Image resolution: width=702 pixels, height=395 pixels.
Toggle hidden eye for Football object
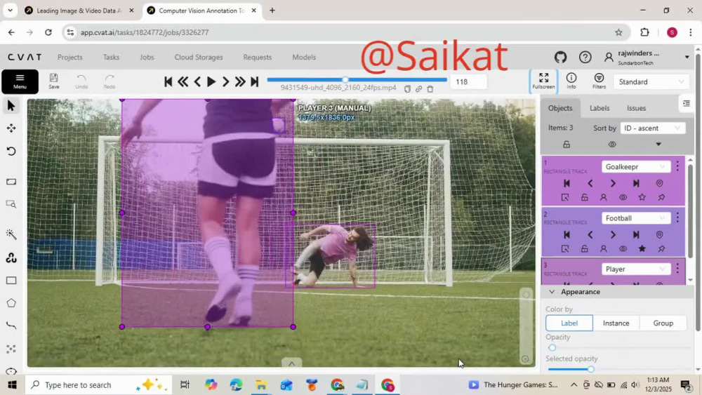click(623, 249)
